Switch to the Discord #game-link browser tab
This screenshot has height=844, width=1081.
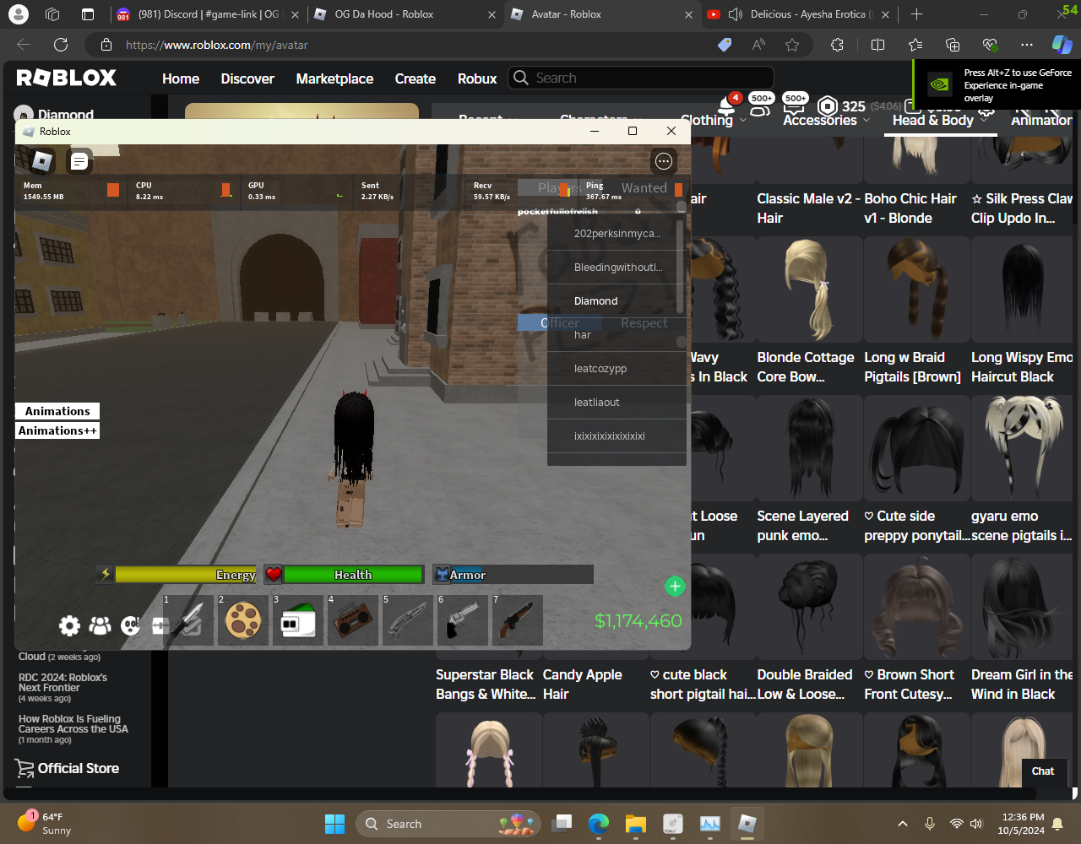point(207,14)
